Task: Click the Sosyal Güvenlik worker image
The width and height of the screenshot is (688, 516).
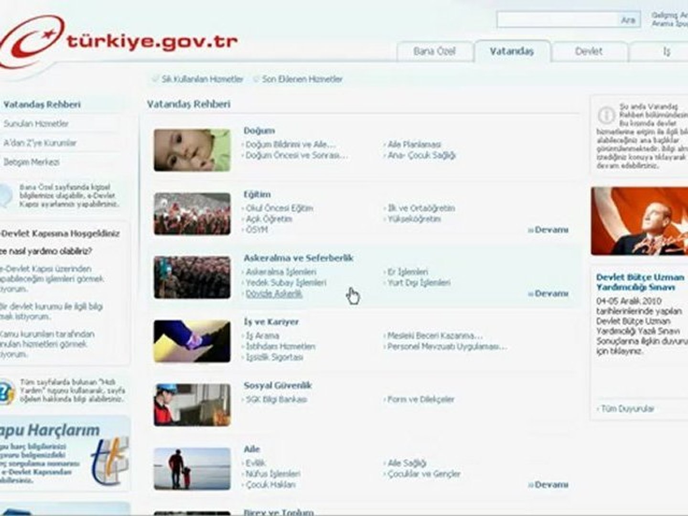Action: tap(192, 405)
